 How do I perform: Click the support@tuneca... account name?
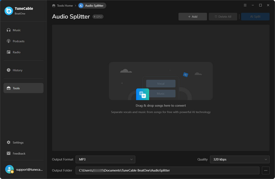point(29,169)
